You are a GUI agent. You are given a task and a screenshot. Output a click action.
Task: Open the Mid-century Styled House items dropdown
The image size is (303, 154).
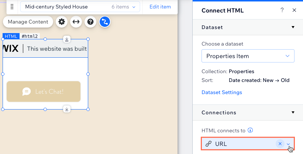point(80,7)
